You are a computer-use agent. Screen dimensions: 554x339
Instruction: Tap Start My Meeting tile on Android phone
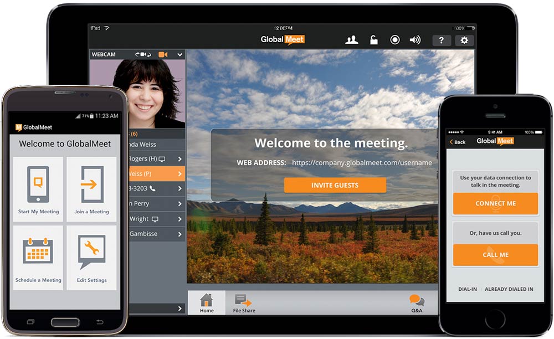38,189
